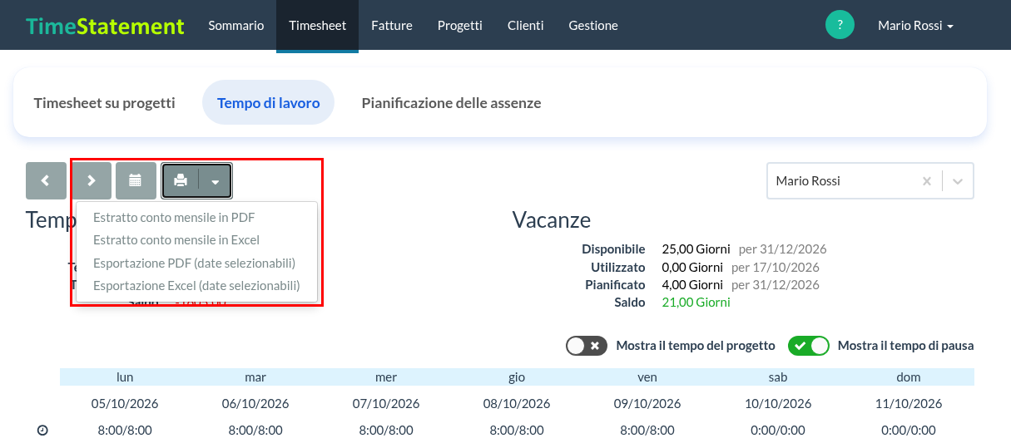1011x443 pixels.
Task: Navigate to Clienti
Action: pyautogui.click(x=526, y=25)
